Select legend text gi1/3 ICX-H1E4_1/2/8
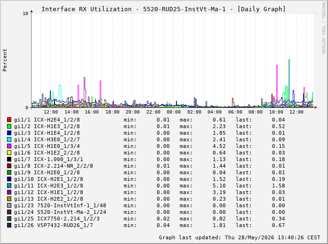This screenshot has height=244, width=328. [47, 133]
